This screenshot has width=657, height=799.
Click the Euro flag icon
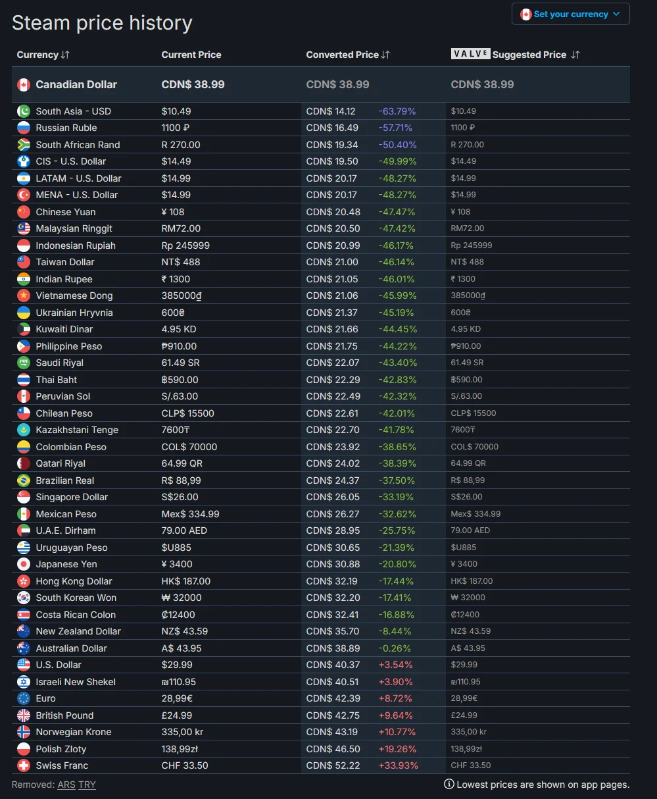24,698
